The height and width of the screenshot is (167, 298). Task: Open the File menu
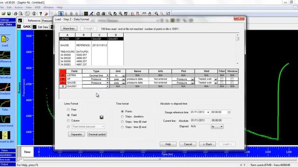click(x=2, y=7)
